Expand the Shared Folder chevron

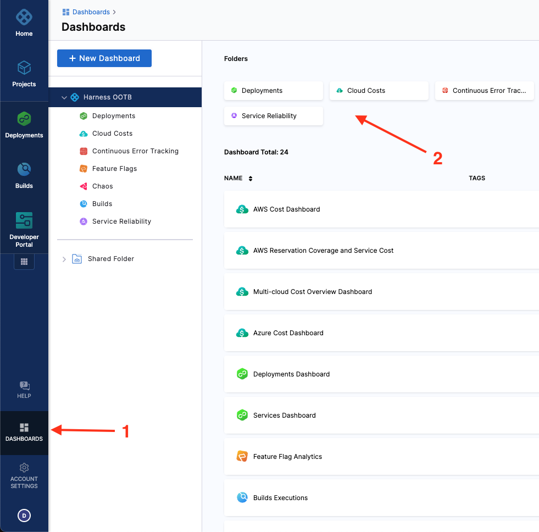(64, 259)
